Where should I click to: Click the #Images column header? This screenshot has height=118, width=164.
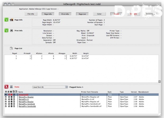(x=62, y=53)
